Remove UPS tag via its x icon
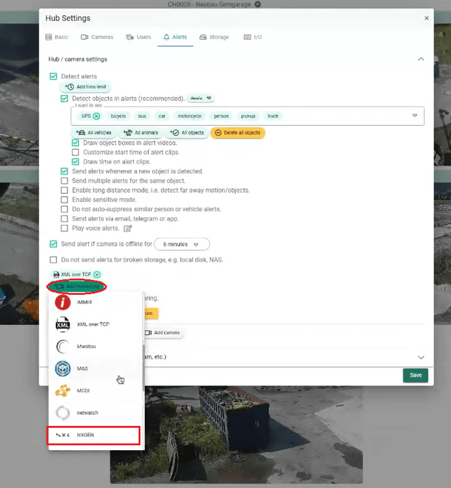The height and width of the screenshot is (488, 451). [x=96, y=116]
